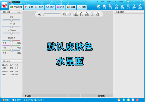The width and height of the screenshot is (145, 102).
Task: Click the 亮度 brightness slider handle
Action: point(11,20)
